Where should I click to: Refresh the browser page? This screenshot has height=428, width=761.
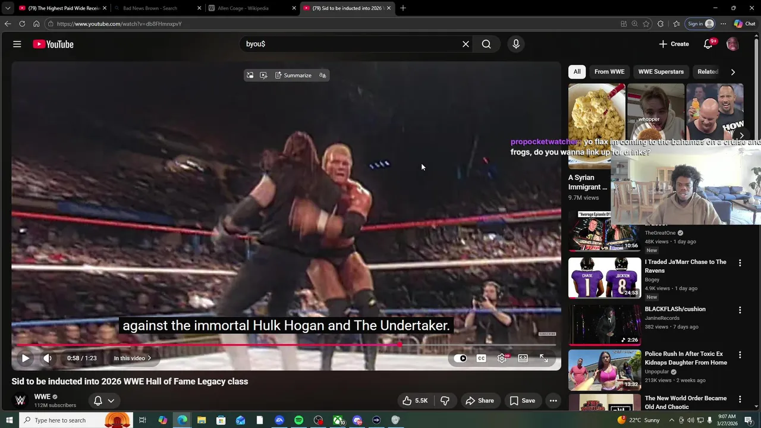22,24
